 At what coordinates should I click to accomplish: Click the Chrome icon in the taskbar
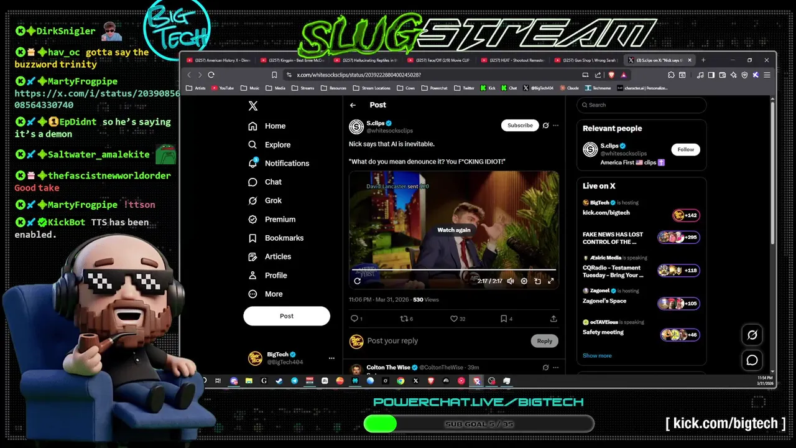click(x=400, y=381)
